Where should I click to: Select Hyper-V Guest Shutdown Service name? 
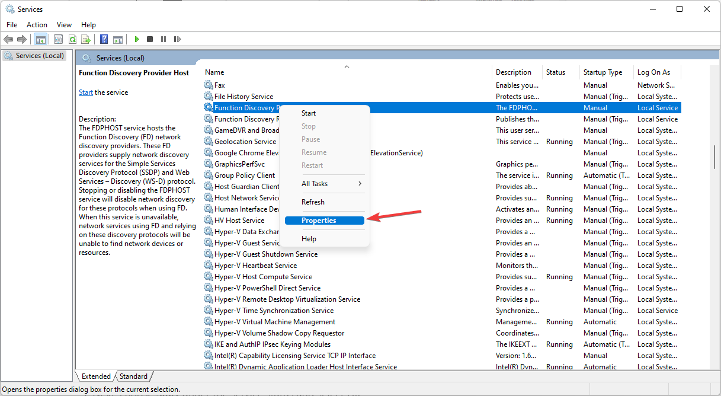[x=266, y=254]
